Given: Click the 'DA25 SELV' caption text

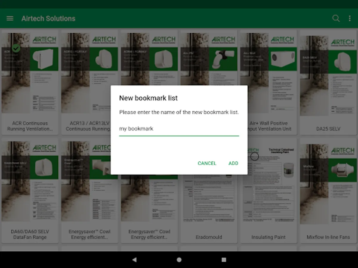Looking at the screenshot, I should (328, 129).
